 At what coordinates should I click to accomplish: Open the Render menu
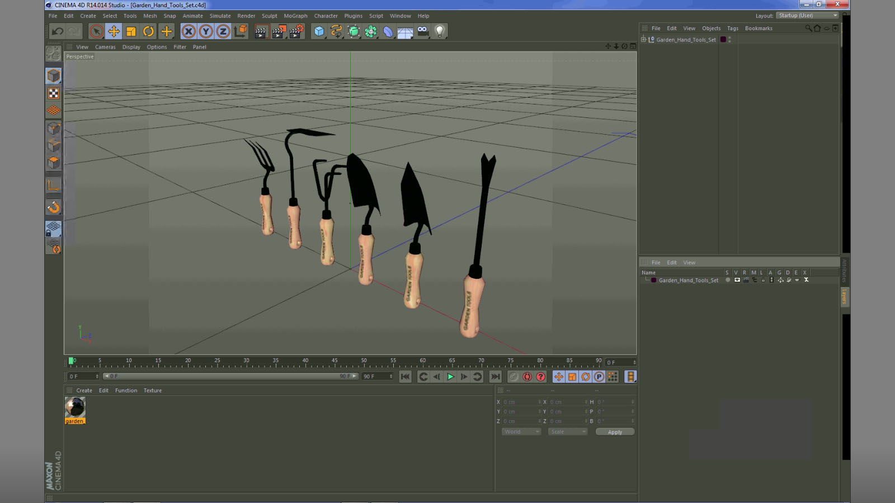[x=246, y=16]
